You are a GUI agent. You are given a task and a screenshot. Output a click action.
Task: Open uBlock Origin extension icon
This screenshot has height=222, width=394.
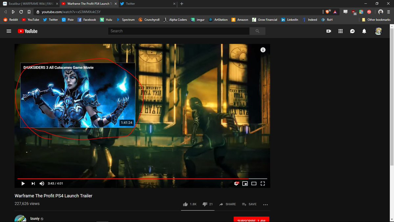354,12
